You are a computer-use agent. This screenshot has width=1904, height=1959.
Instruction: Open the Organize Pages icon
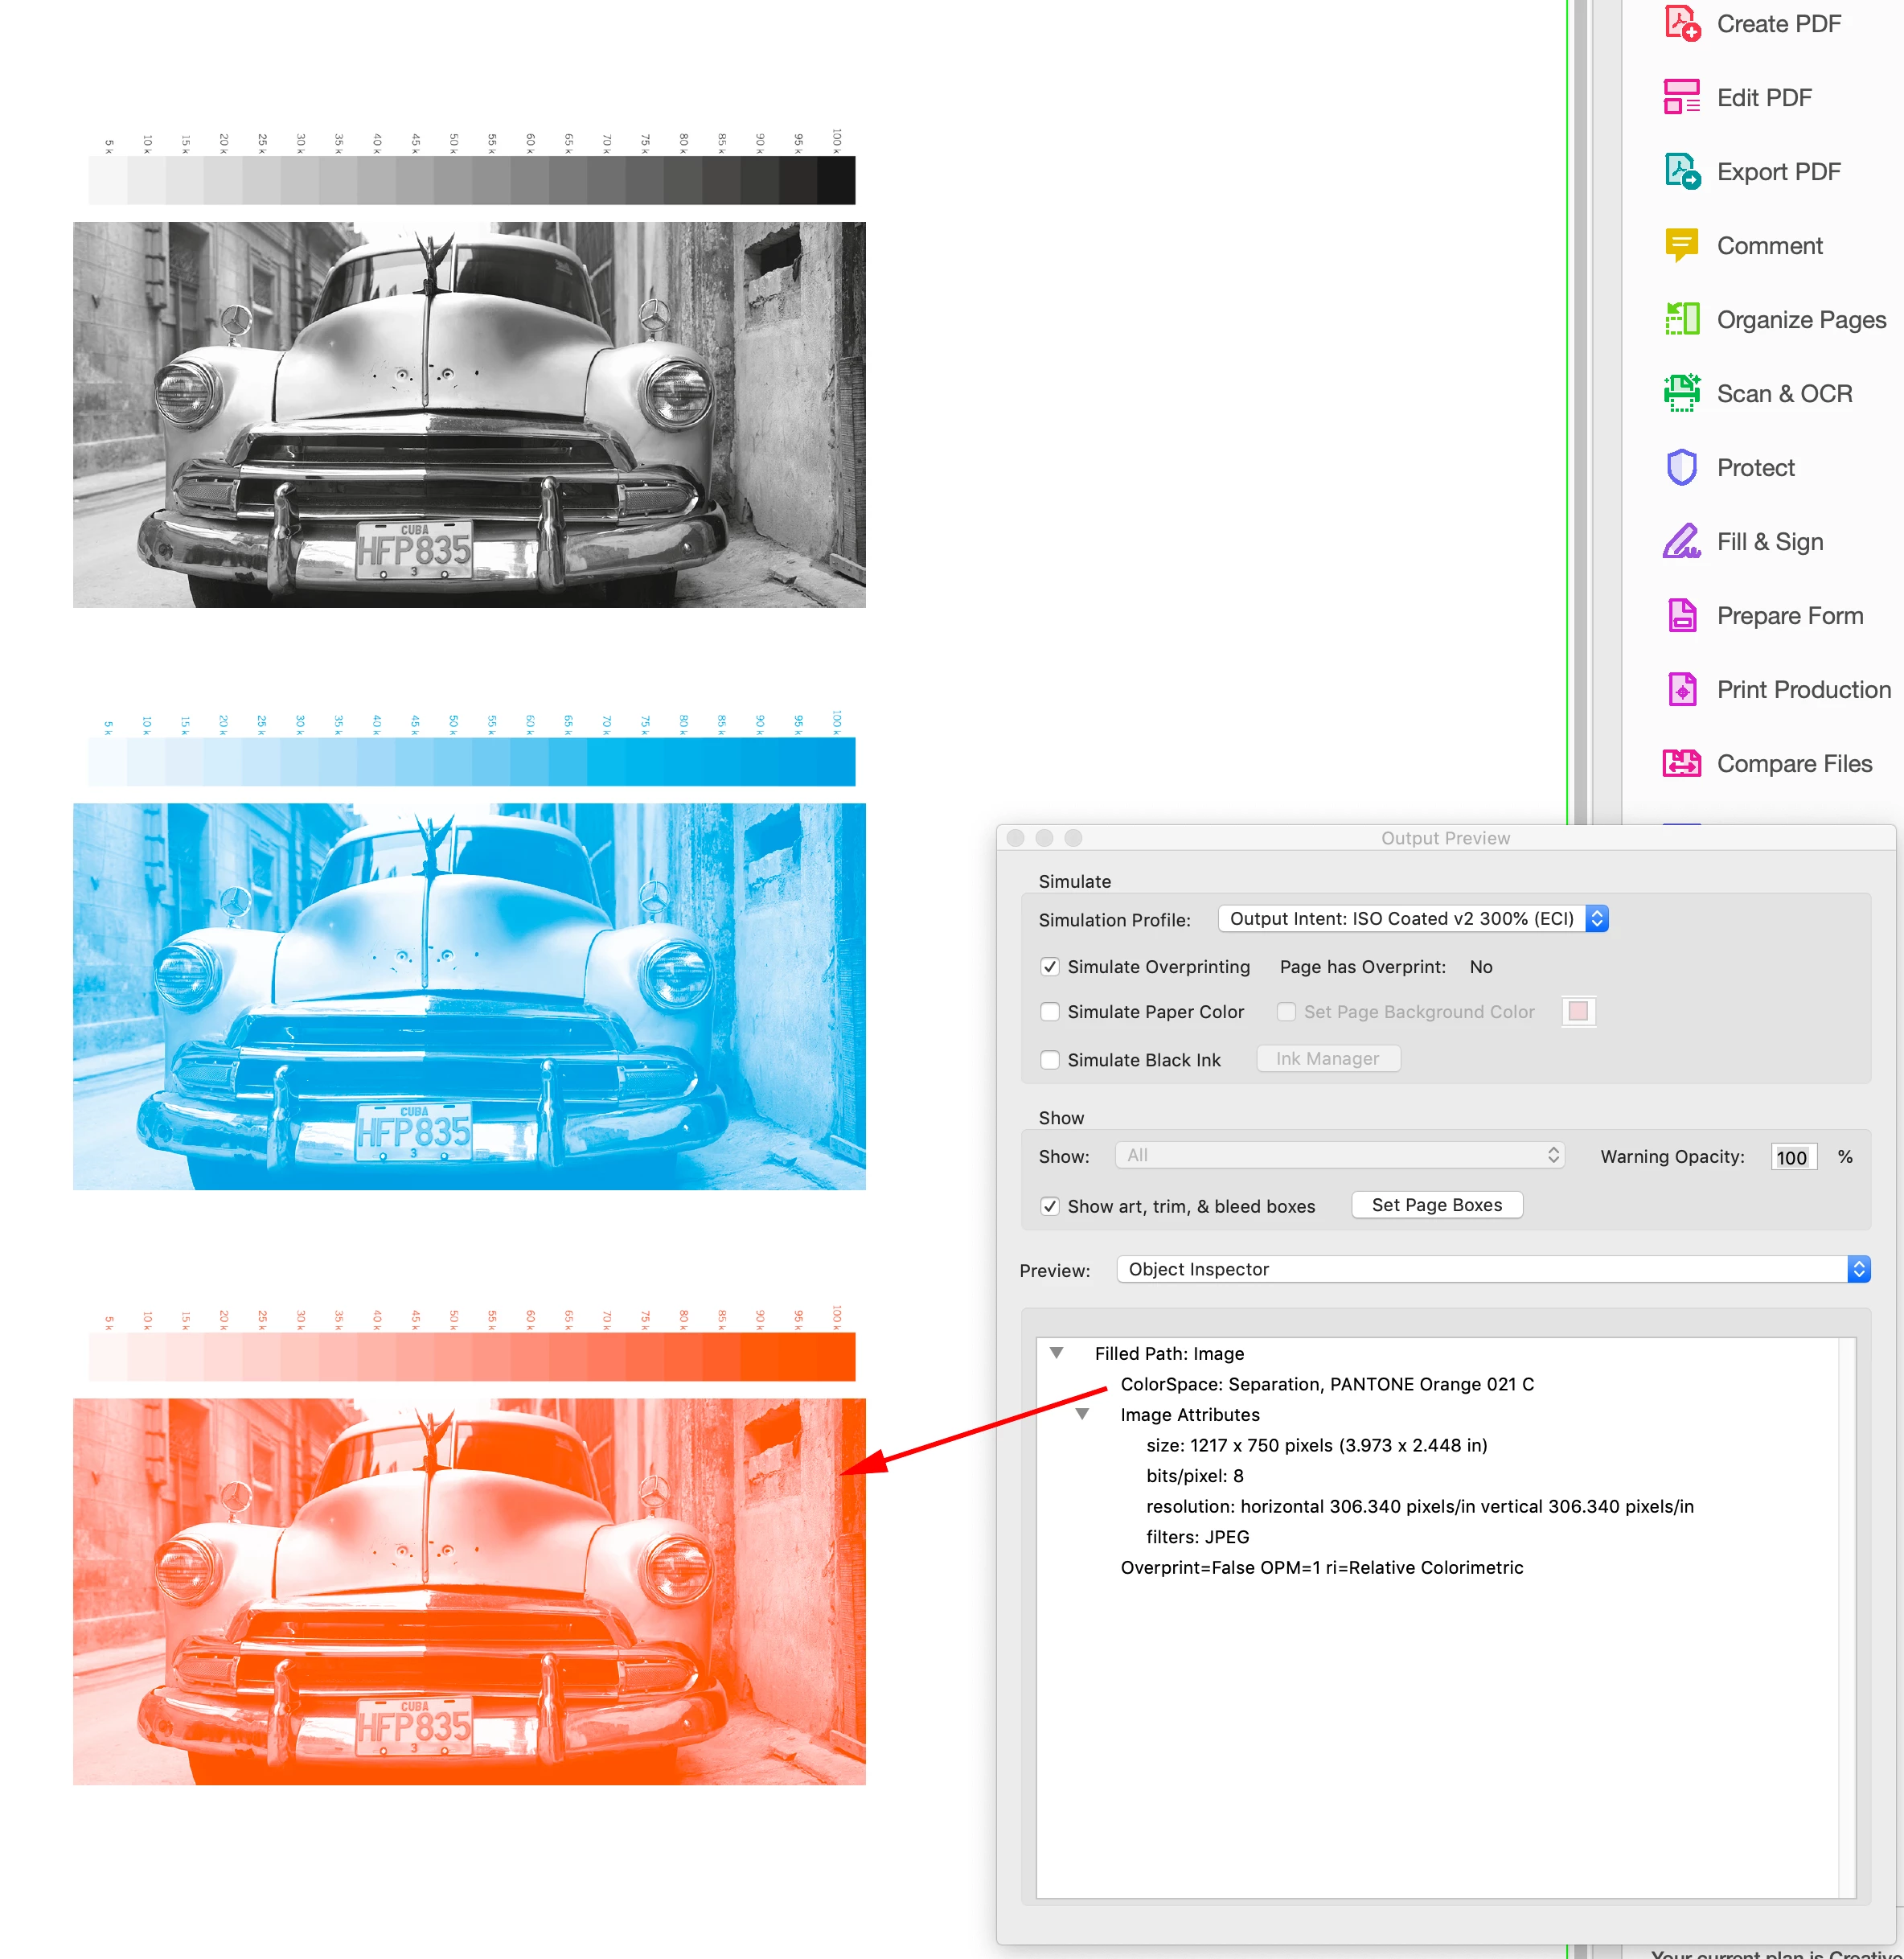[1682, 319]
